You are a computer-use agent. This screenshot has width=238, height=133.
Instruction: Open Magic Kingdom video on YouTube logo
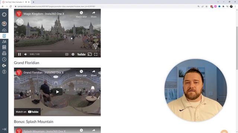click(81, 54)
